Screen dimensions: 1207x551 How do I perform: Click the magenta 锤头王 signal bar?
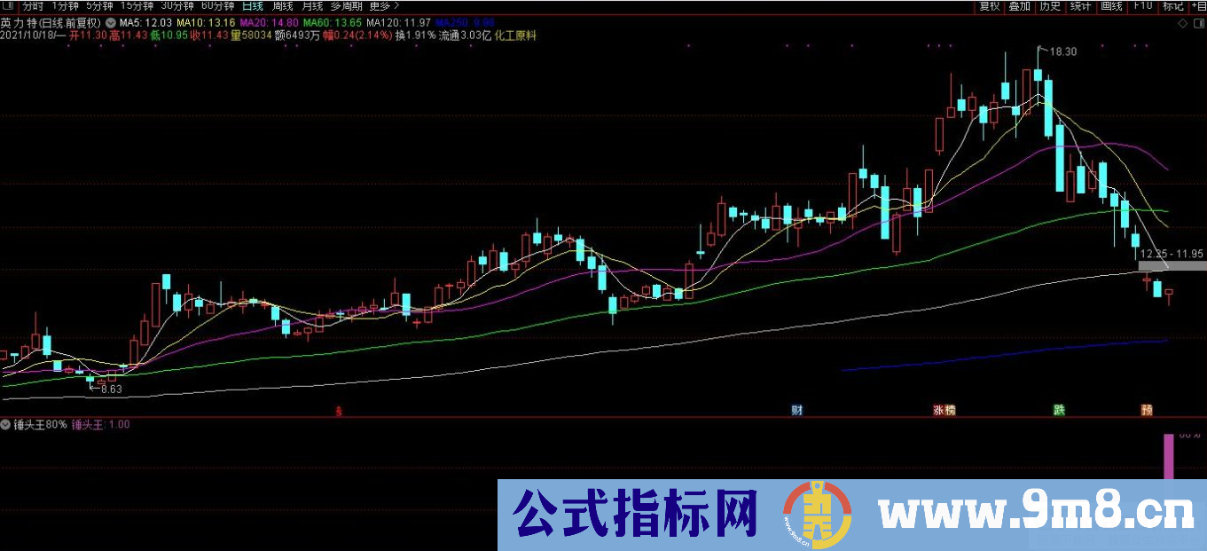[1169, 457]
